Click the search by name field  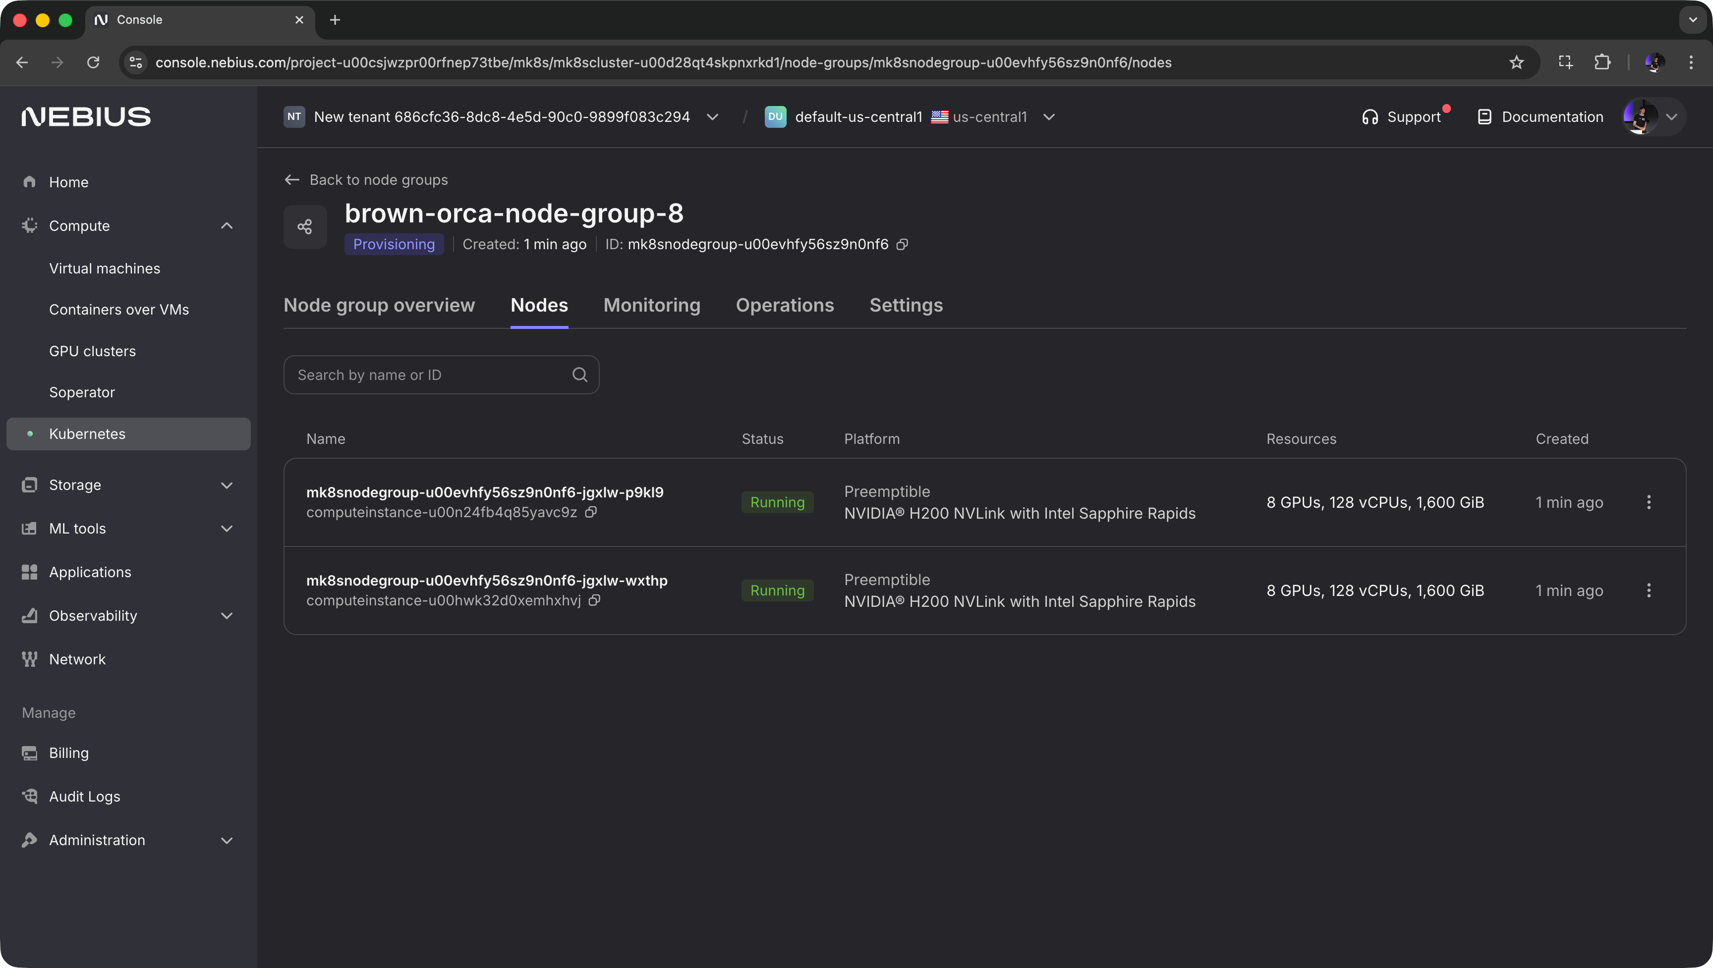[x=429, y=375]
